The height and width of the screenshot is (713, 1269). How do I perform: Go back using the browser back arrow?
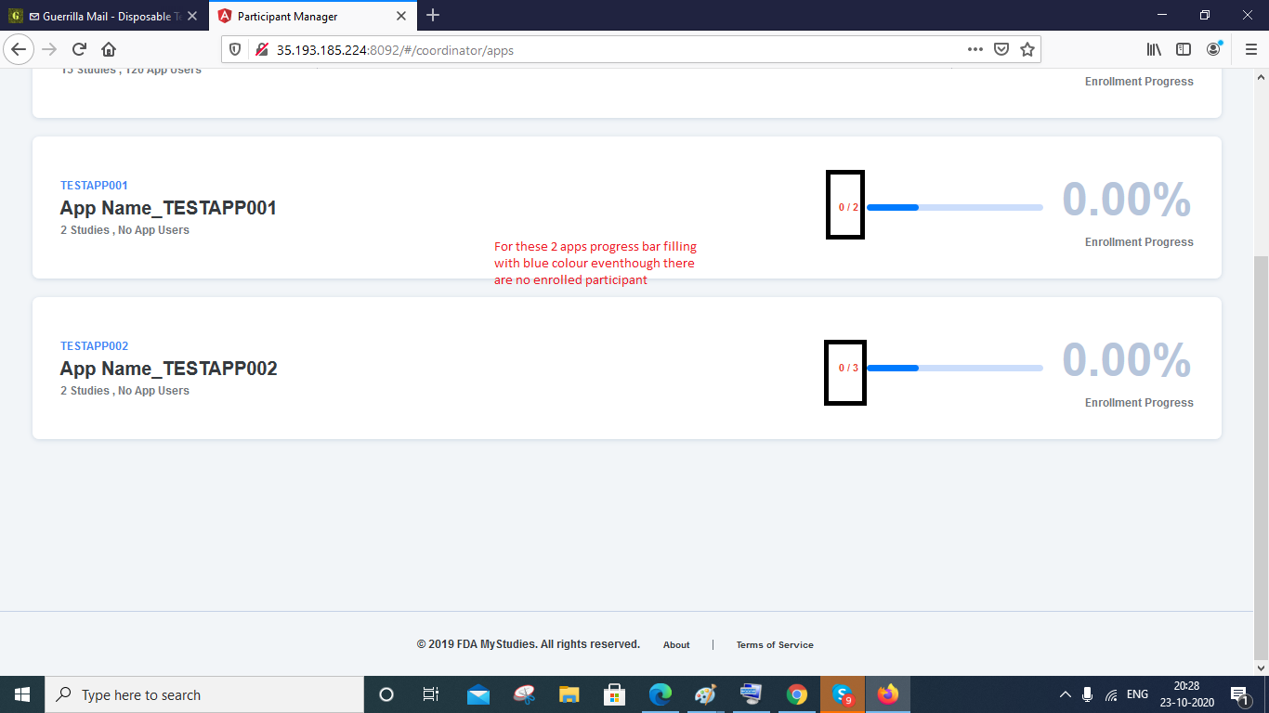pos(20,49)
